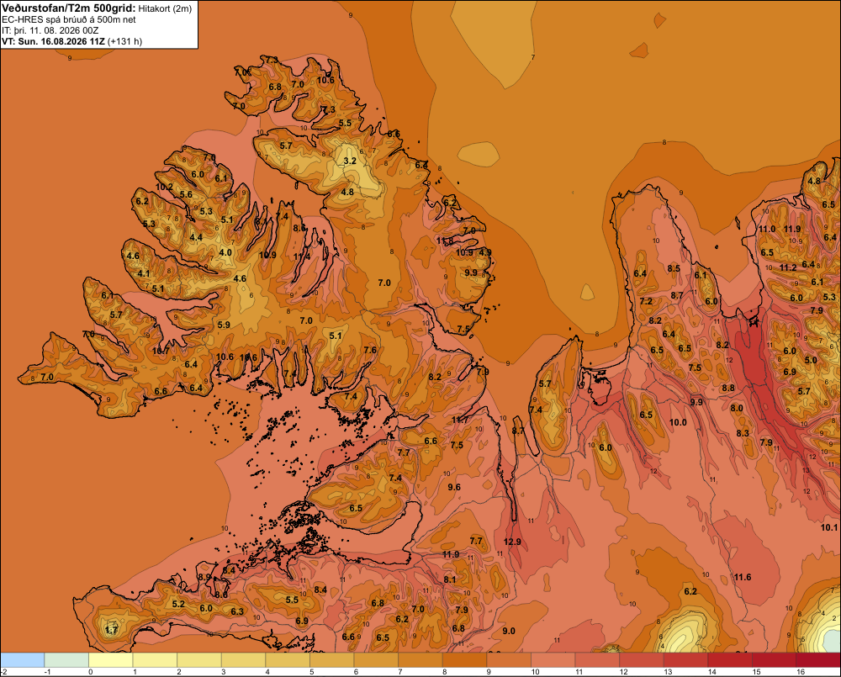Viewport: 841px width, 677px height.
Task: Click the 9.6 temperature label
Action: click(454, 487)
